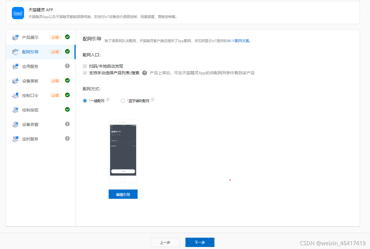Click the 控制口令 sidebar icon
Image resolution: width=370 pixels, height=249 pixels.
pyautogui.click(x=15, y=95)
